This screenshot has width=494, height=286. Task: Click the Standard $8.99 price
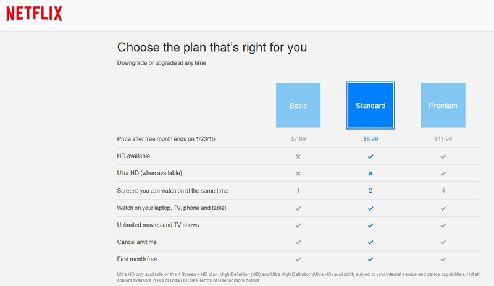(371, 139)
